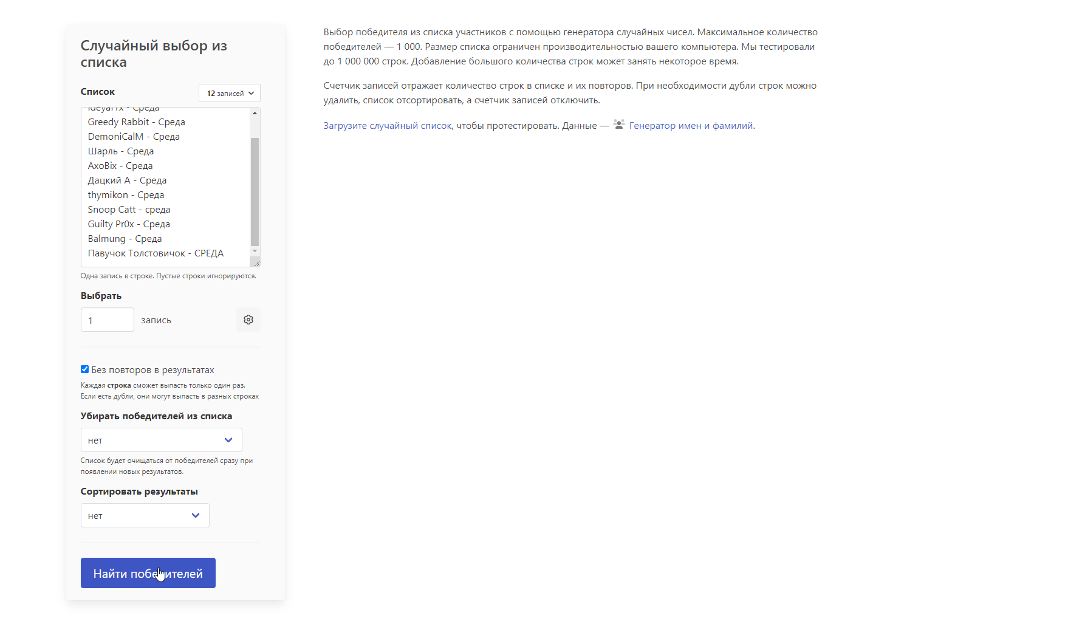
Task: Click the "Выбрать" label
Action: click(x=101, y=296)
